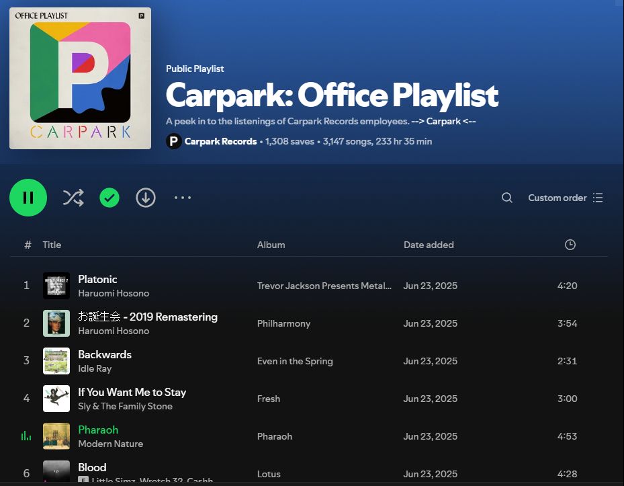The height and width of the screenshot is (486, 624).
Task: Open album Trevor Jackson Presents Metal...
Action: coord(324,286)
